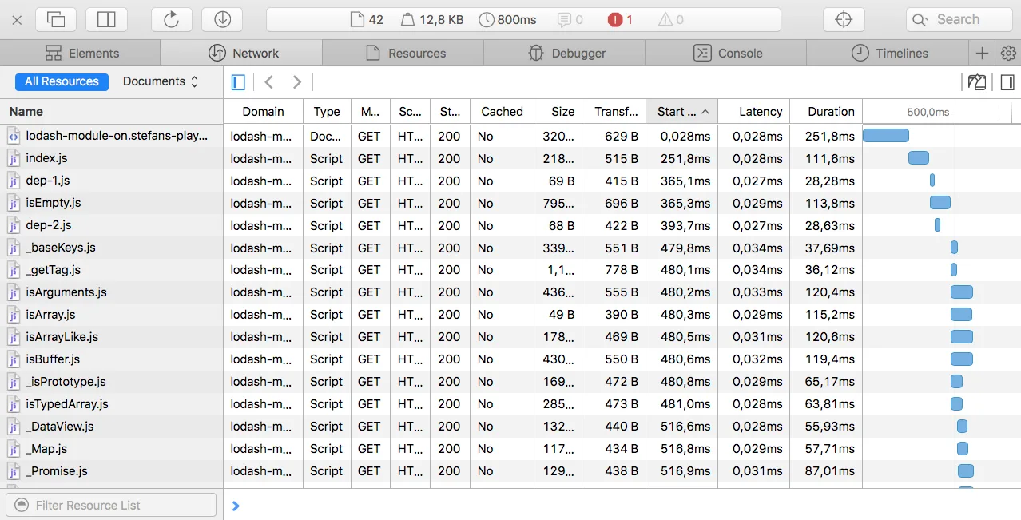Click the 12,8 KB total size indicator
Screen dimensions: 1021x520
[x=433, y=19]
